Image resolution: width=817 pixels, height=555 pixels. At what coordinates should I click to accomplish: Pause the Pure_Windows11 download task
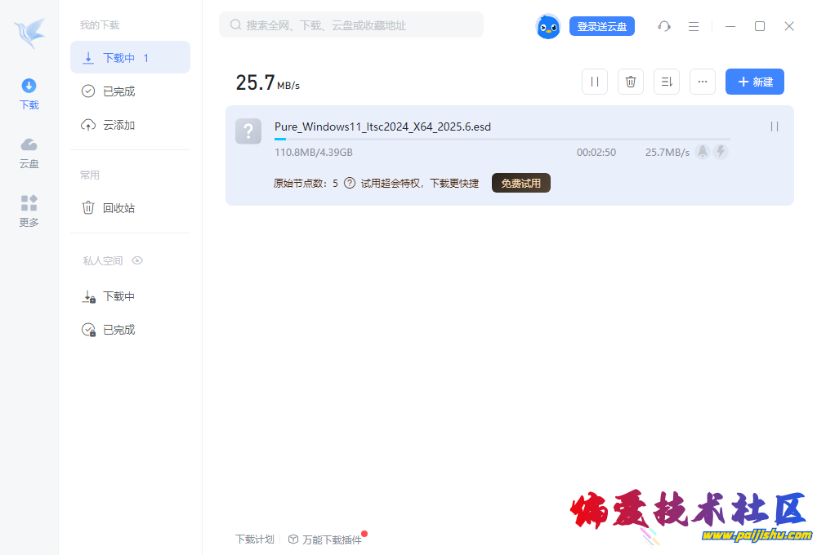(x=774, y=127)
